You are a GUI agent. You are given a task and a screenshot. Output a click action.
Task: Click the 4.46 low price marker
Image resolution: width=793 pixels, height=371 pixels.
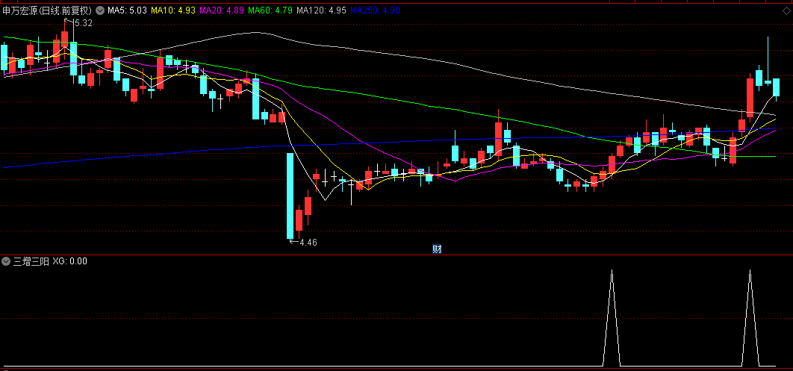tap(308, 242)
